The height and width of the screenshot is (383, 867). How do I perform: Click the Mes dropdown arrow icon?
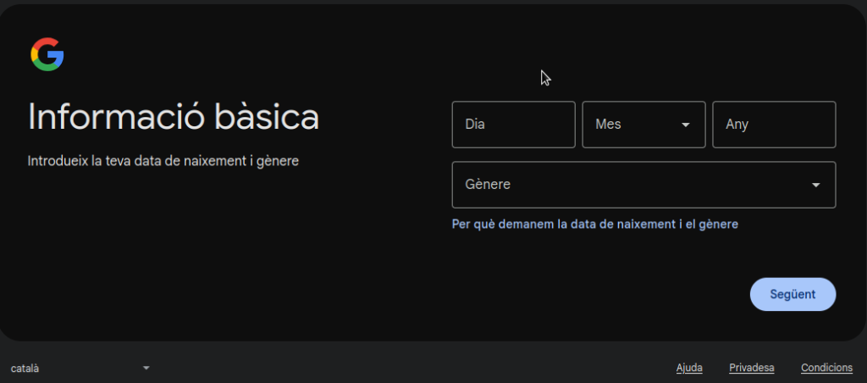[685, 125]
